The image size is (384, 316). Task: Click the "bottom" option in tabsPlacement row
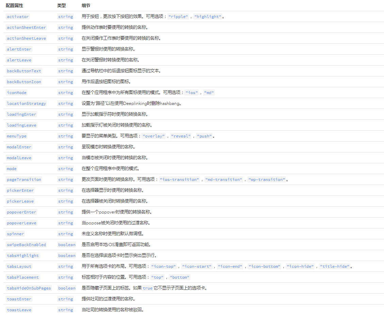tap(180, 277)
